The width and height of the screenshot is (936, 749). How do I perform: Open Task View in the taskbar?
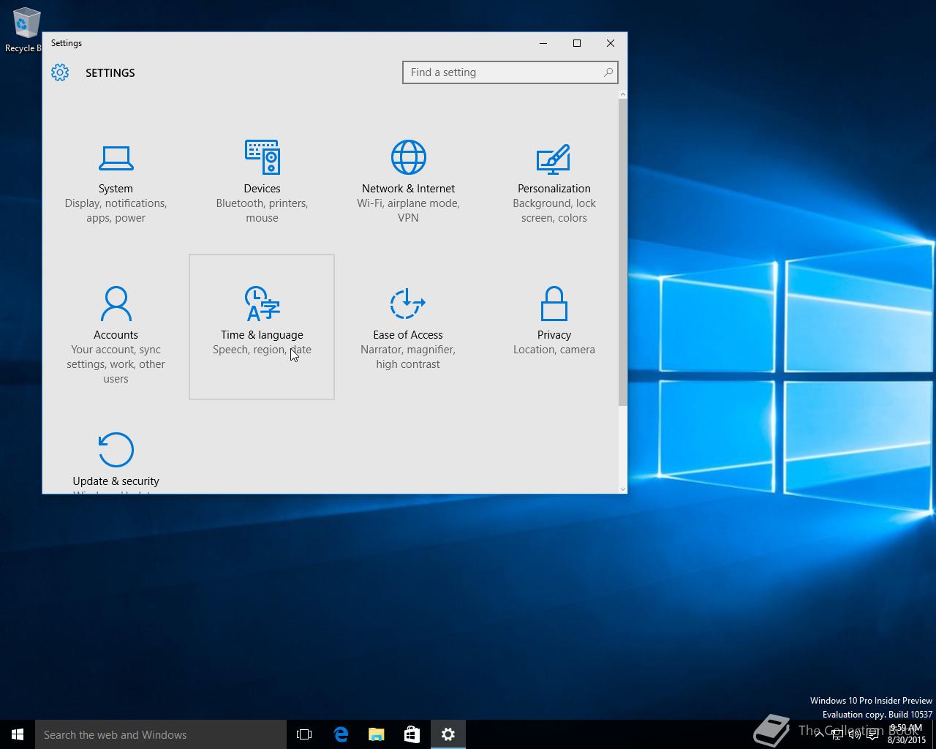(304, 734)
